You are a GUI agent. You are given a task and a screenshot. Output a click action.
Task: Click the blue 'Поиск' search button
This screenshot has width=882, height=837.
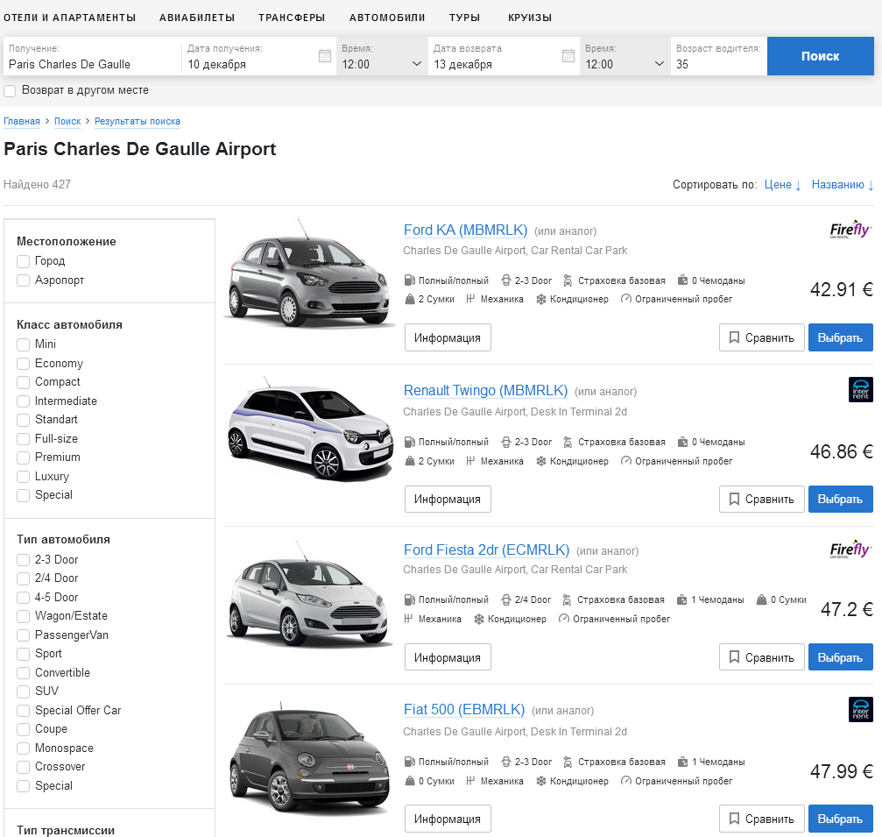[820, 56]
